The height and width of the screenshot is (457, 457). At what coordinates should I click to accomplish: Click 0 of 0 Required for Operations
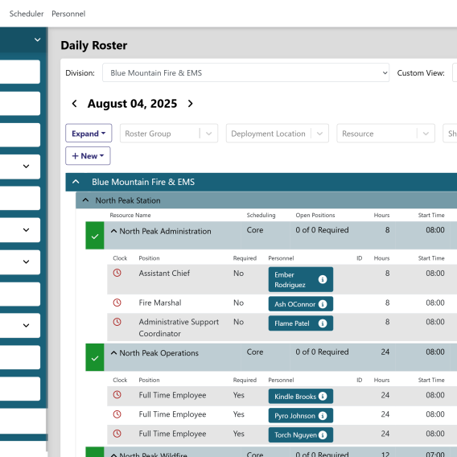pyautogui.click(x=322, y=352)
